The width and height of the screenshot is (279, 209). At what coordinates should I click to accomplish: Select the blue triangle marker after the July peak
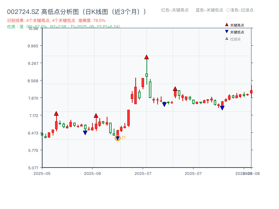coord(164,104)
